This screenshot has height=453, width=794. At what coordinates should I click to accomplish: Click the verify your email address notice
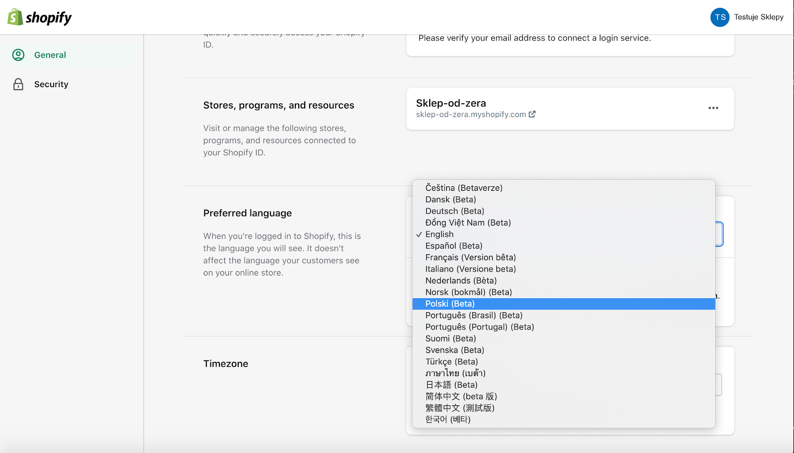click(x=534, y=38)
